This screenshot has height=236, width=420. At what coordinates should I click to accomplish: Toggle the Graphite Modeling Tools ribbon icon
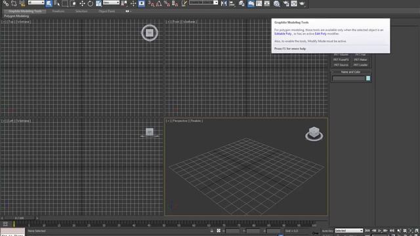coord(251,3)
